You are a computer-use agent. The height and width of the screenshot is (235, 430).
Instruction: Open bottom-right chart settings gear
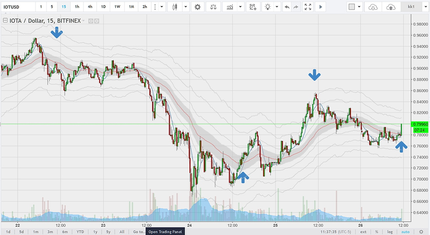pos(421,231)
